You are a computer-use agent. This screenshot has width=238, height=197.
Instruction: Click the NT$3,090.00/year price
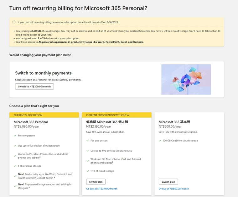tap(26, 126)
